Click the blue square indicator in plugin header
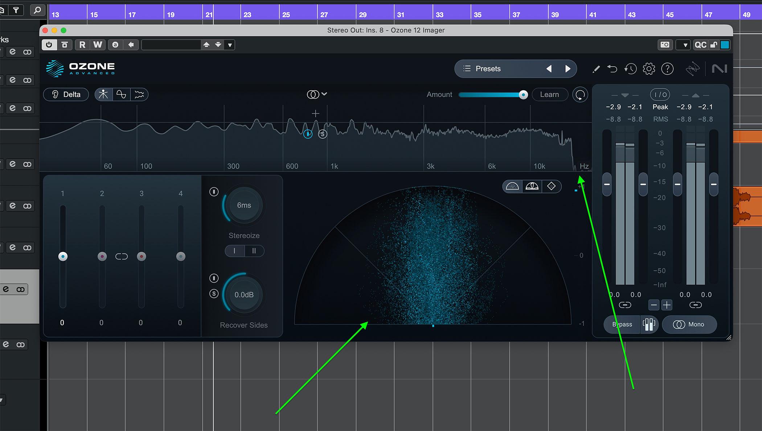The height and width of the screenshot is (431, 762). point(725,45)
